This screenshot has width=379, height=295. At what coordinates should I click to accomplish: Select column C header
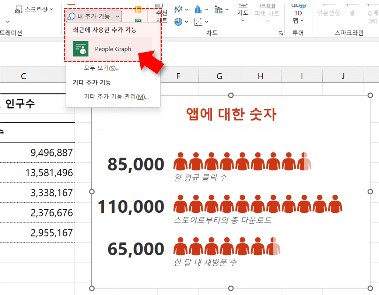tap(24, 76)
